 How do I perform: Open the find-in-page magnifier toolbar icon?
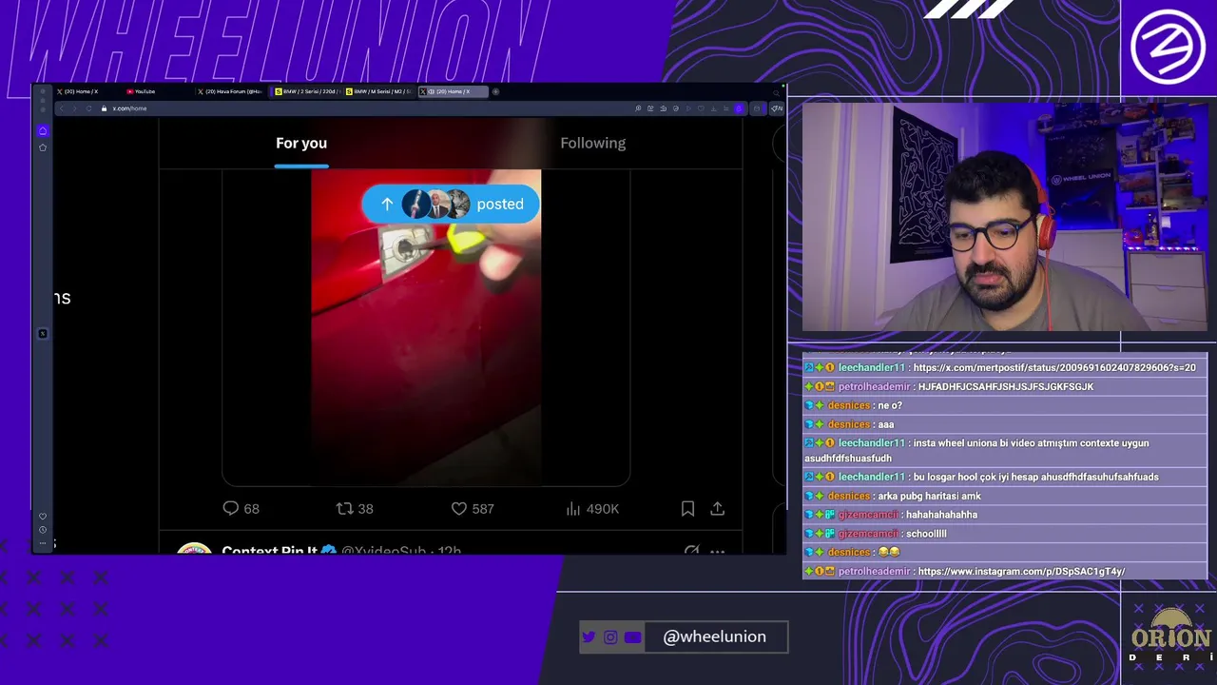638,108
